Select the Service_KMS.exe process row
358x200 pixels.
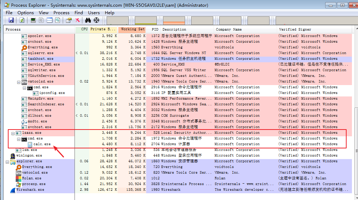178,64
